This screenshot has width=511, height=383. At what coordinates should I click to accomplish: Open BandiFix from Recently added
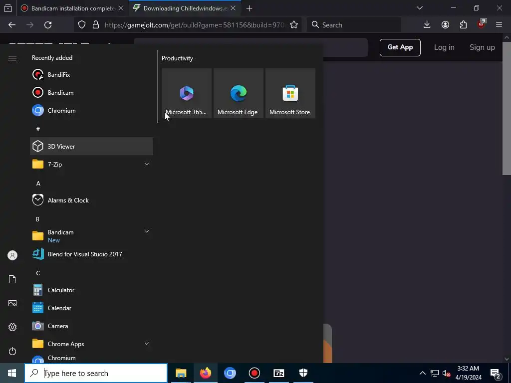coord(91,75)
